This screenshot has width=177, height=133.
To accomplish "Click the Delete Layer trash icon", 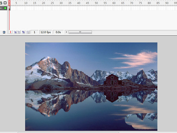I will click(4, 32).
